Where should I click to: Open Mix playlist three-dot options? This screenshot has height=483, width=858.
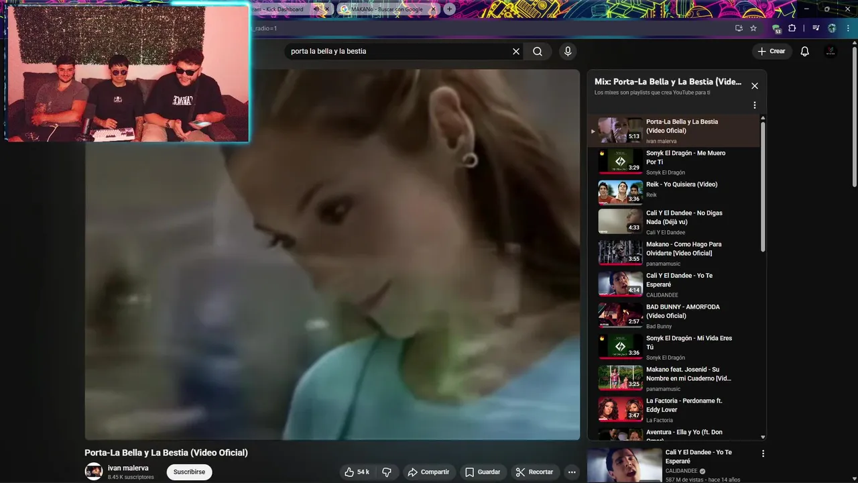pyautogui.click(x=755, y=105)
